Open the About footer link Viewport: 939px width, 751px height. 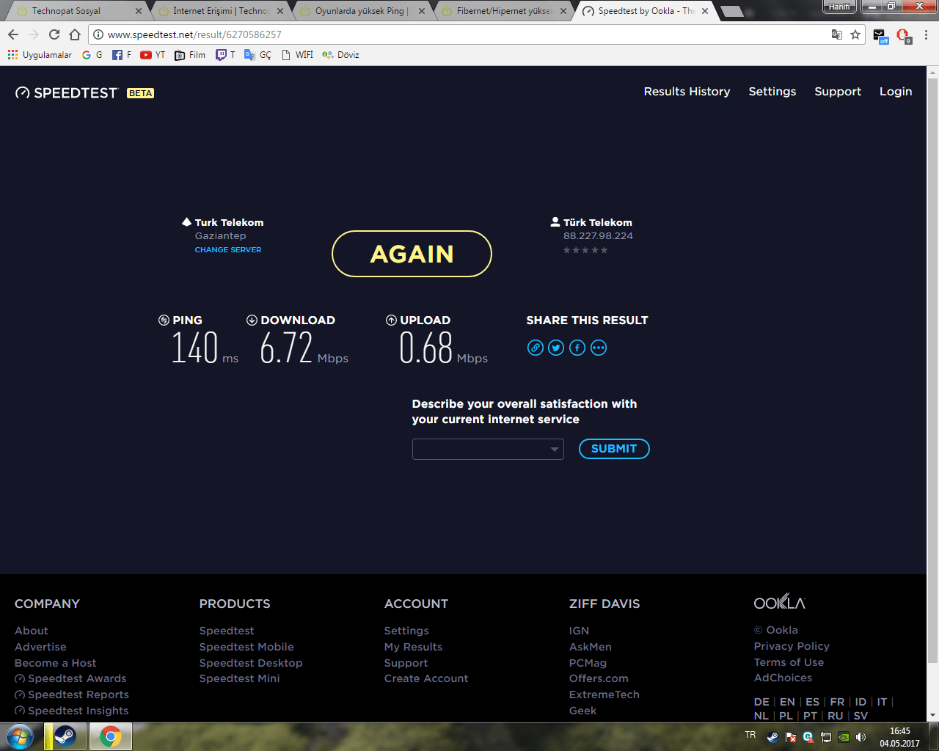[x=32, y=631]
